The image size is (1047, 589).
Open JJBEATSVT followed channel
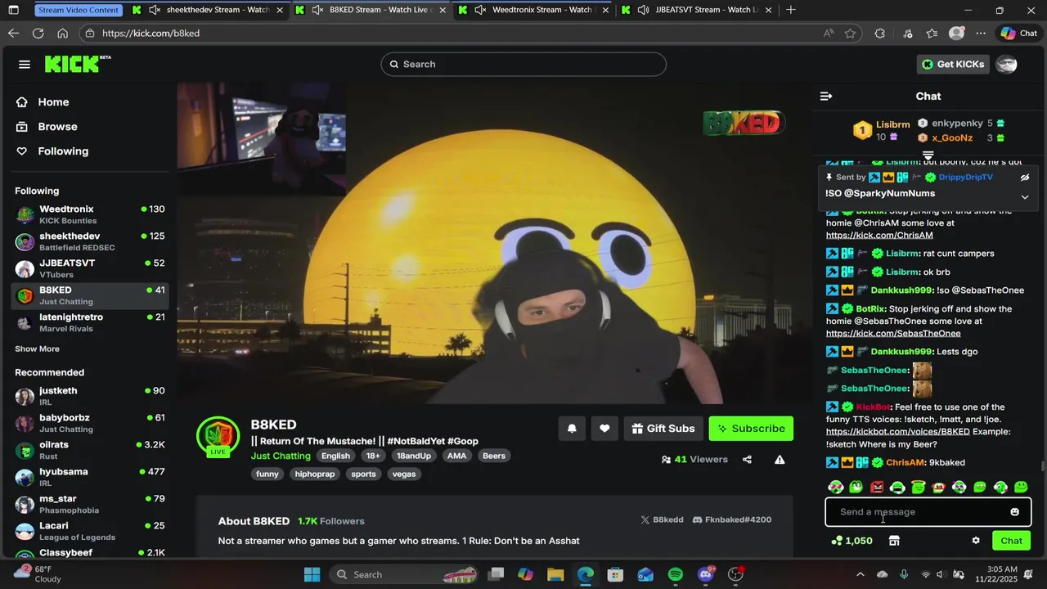90,268
